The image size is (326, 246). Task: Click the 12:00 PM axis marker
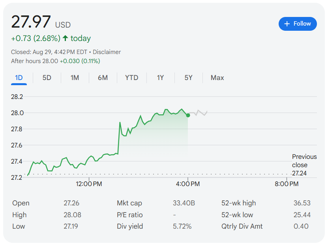[89, 184]
